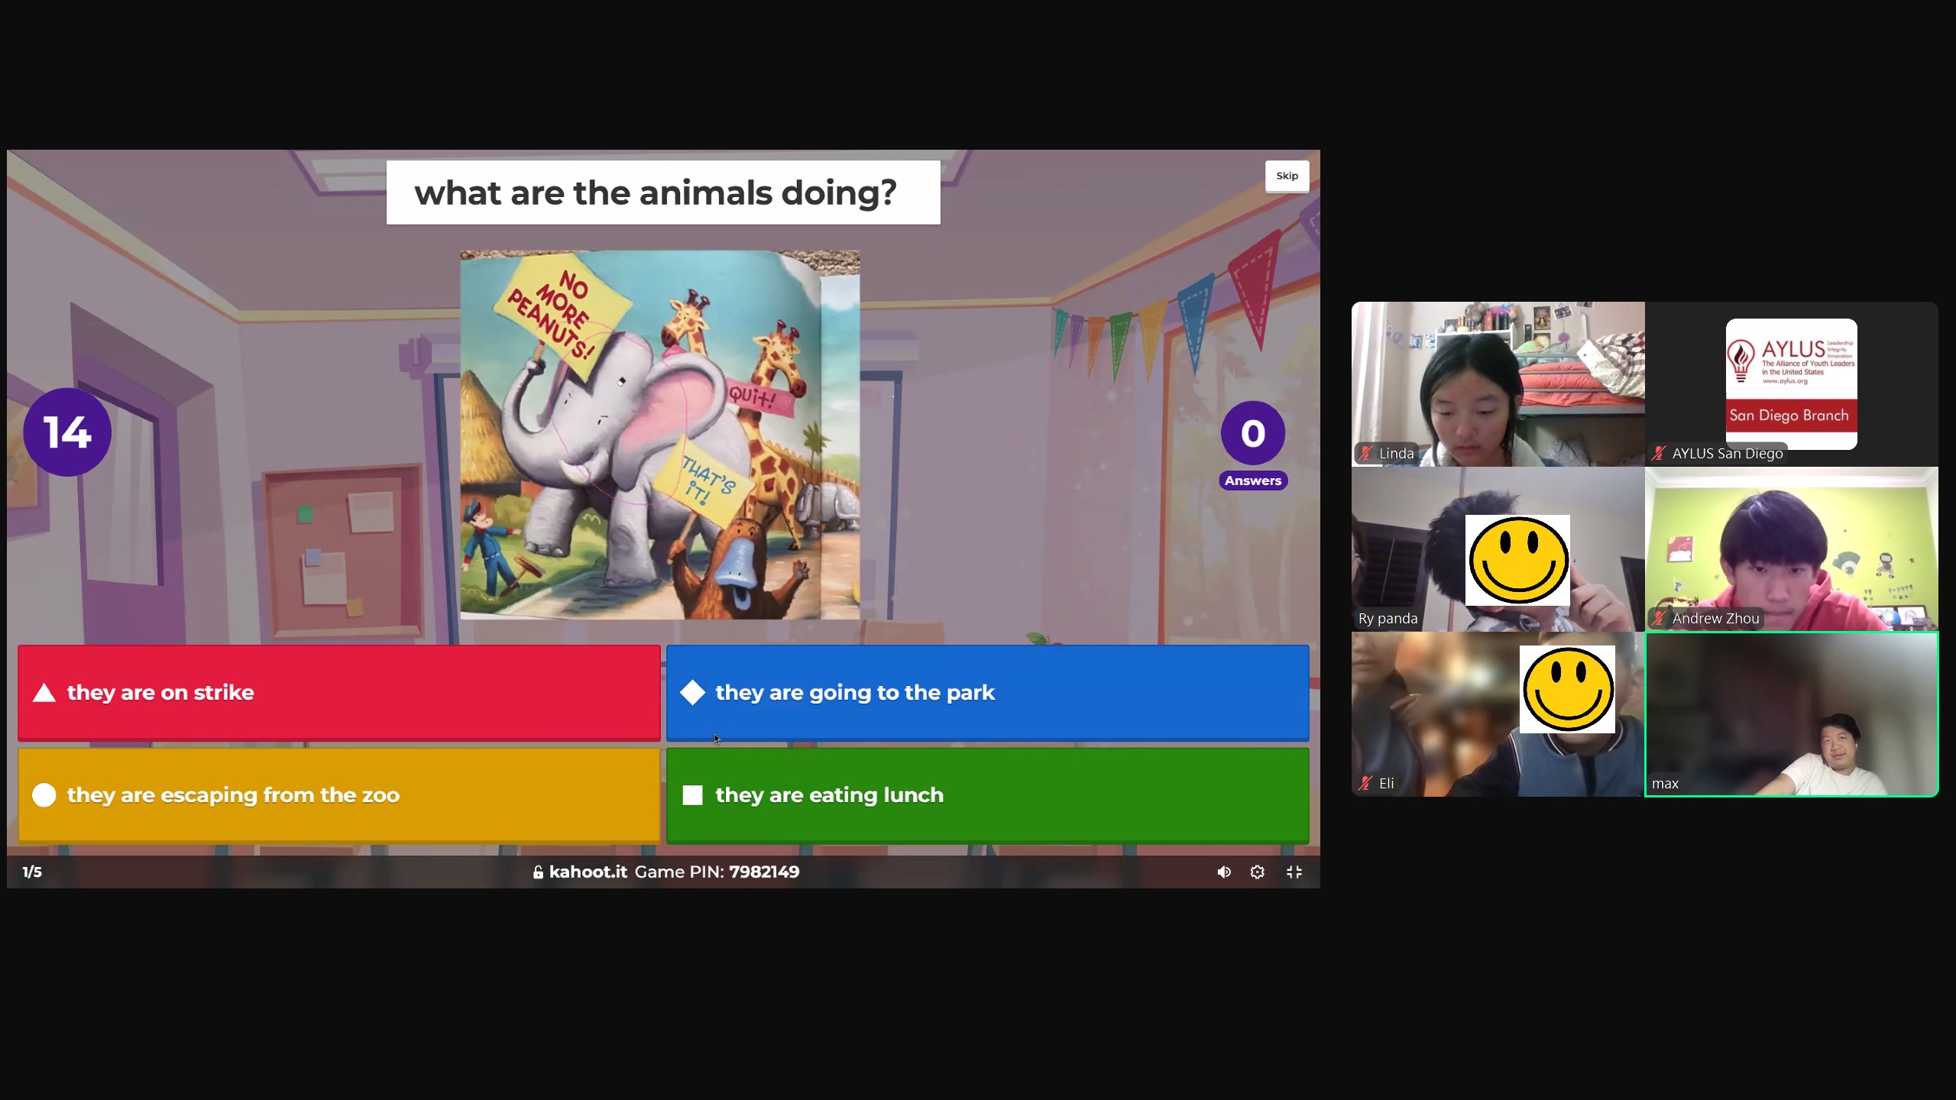
Task: Click the Answers counter showing 0
Action: click(x=1252, y=433)
